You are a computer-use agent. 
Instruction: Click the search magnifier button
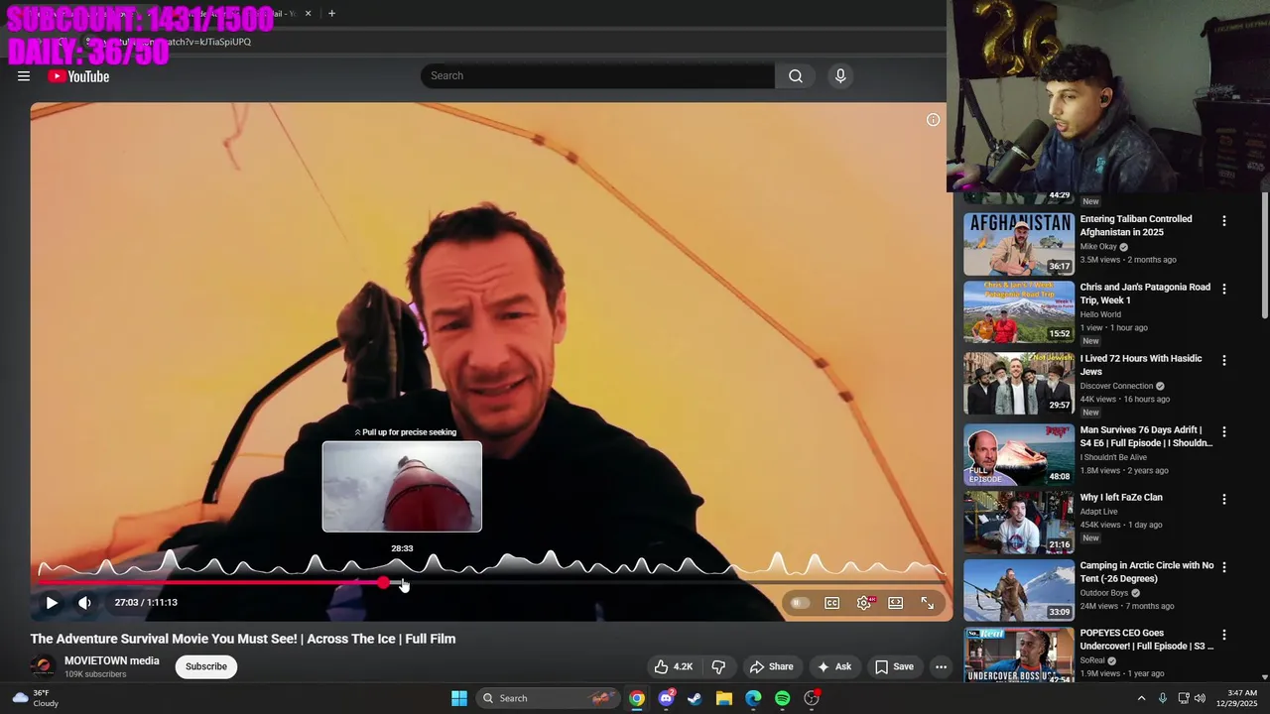coord(796,75)
